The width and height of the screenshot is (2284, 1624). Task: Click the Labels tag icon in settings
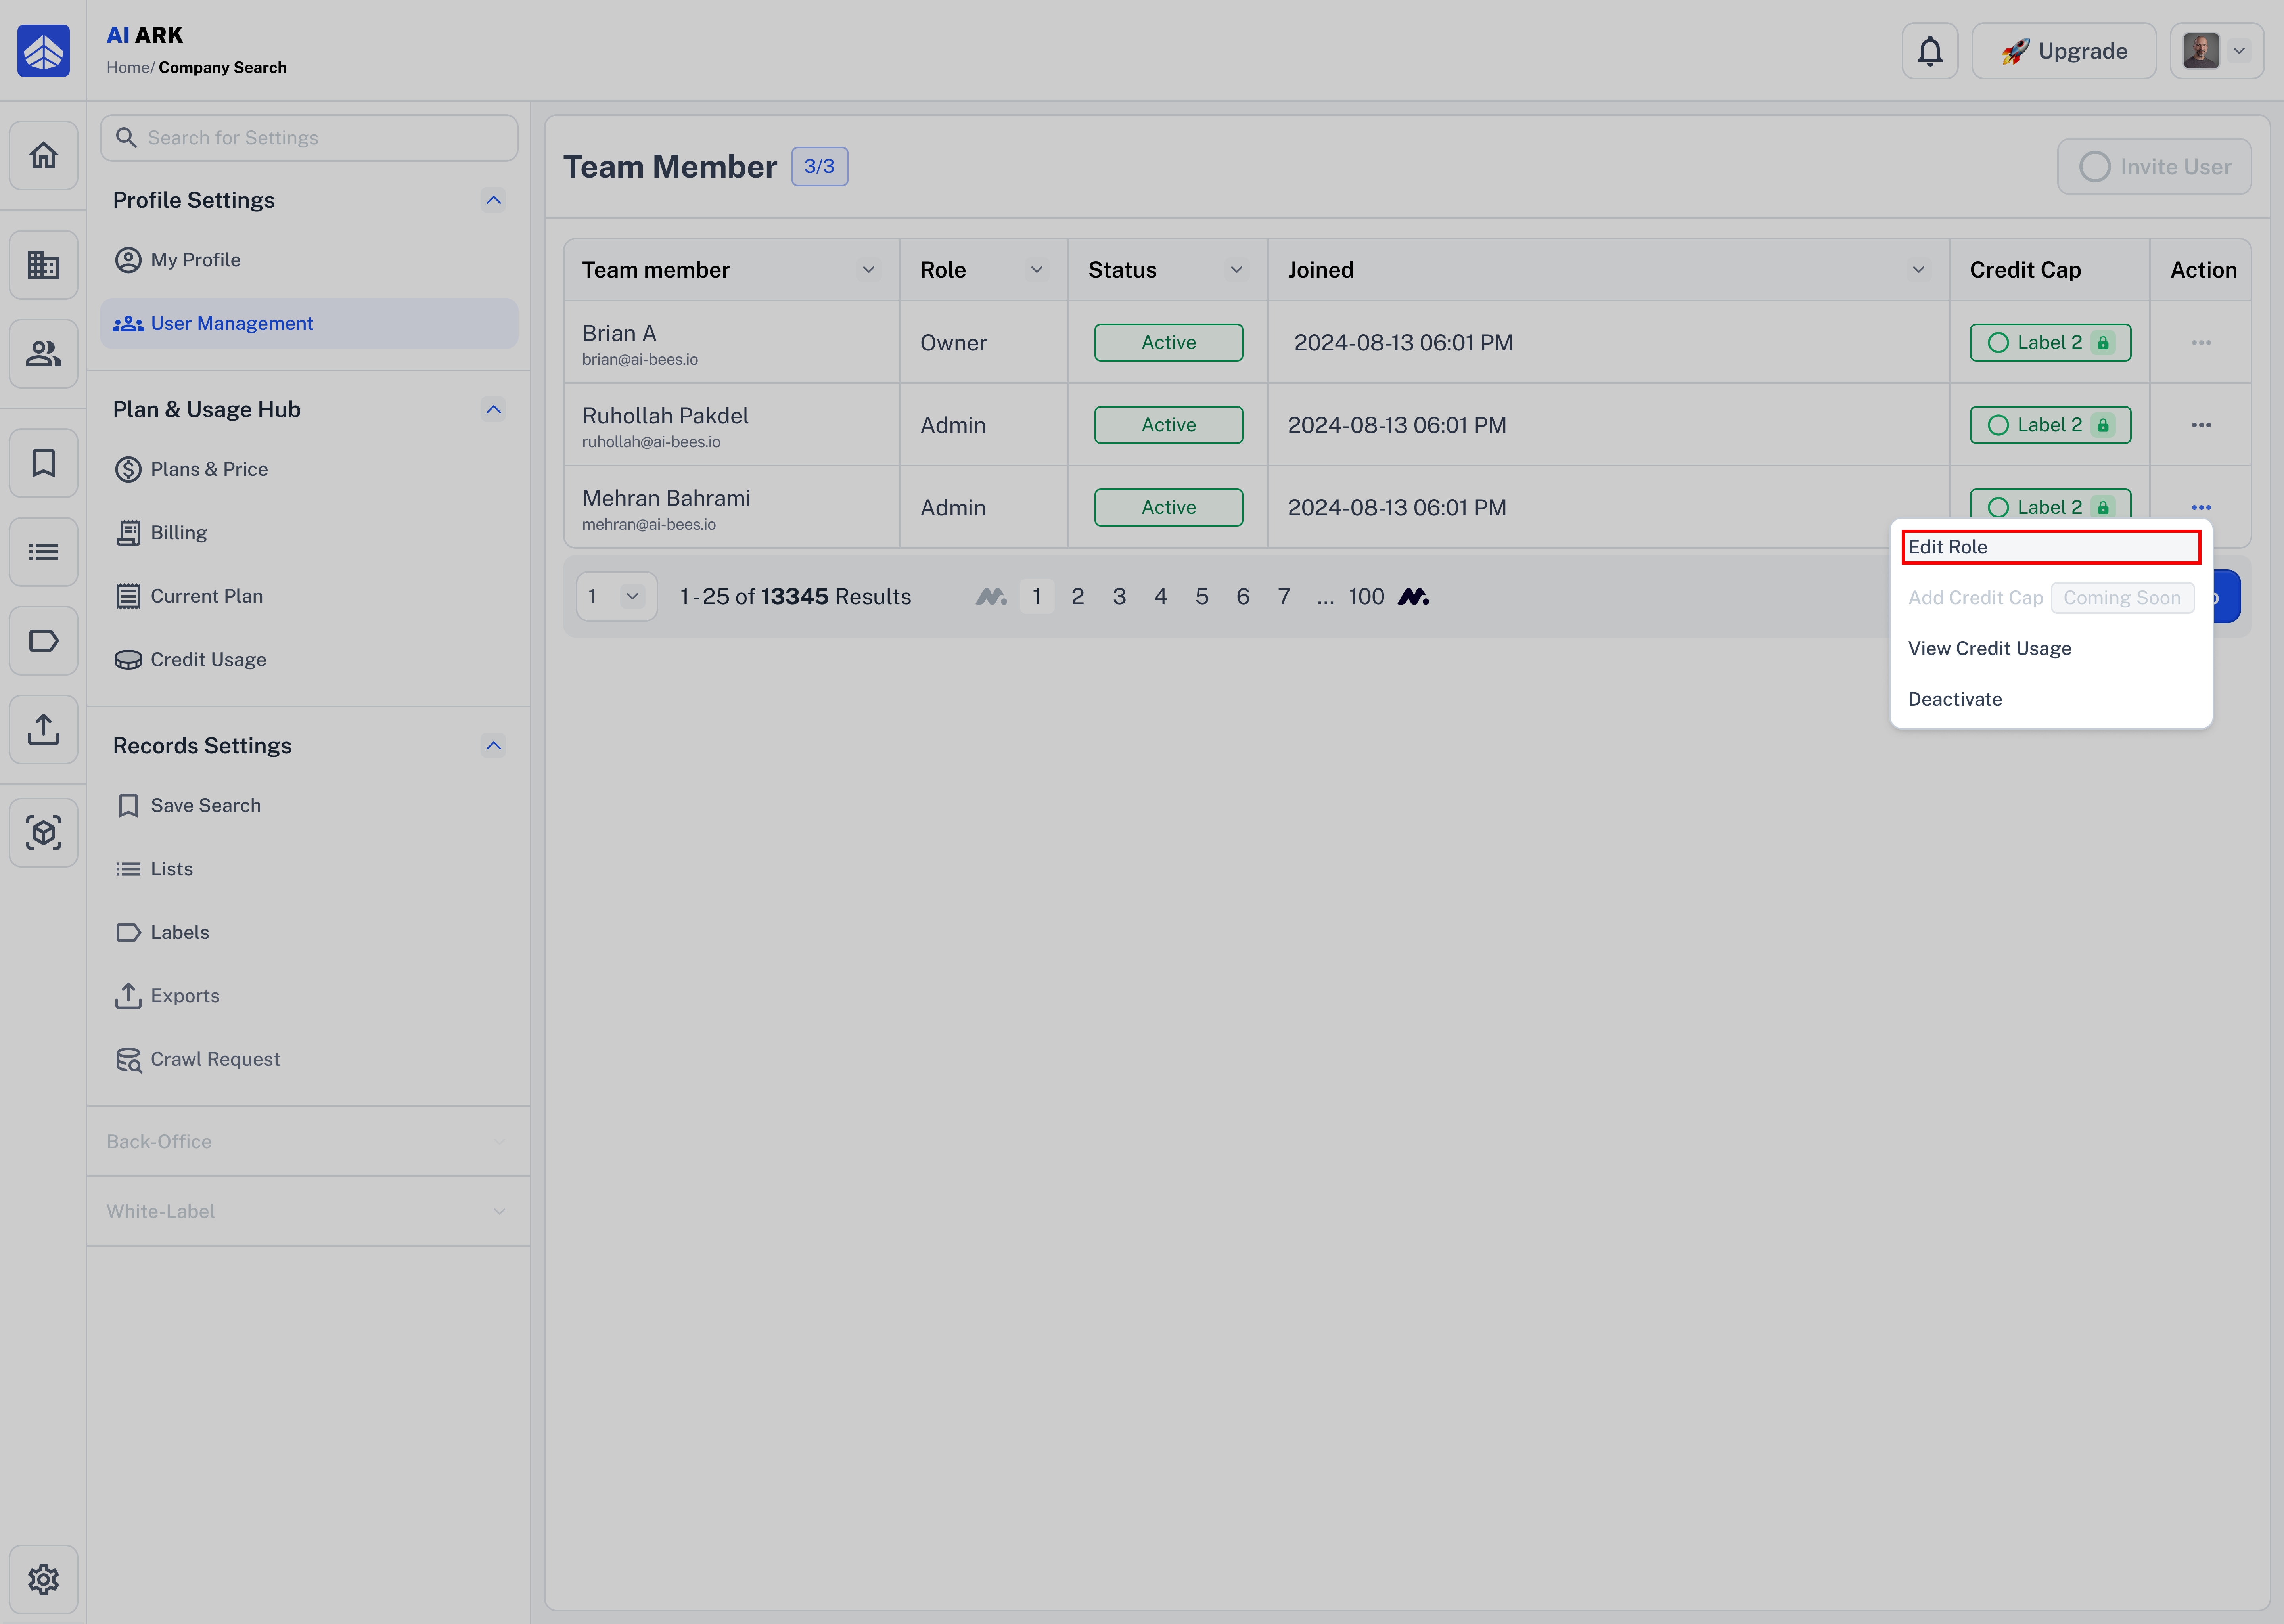(128, 933)
